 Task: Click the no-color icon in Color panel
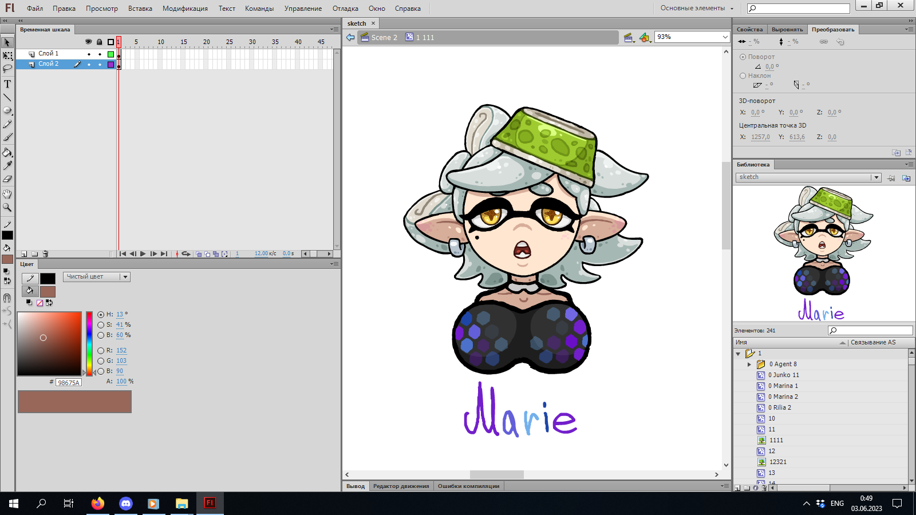[40, 303]
